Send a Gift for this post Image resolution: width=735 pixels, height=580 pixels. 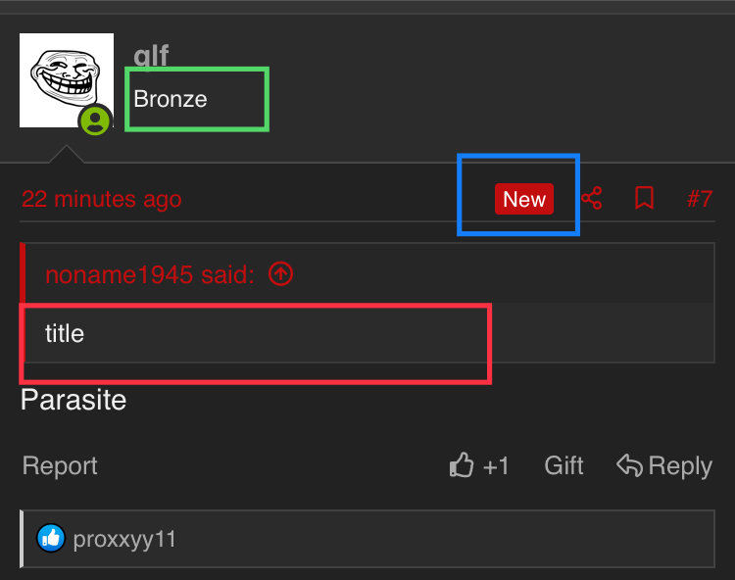[563, 465]
